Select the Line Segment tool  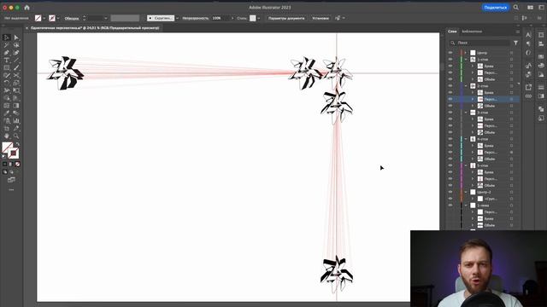[x=16, y=61]
